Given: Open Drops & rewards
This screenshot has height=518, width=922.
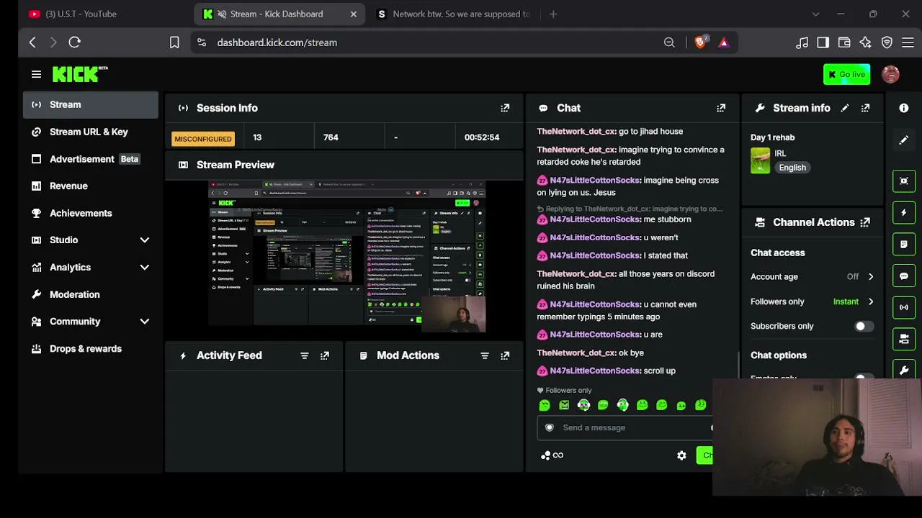Looking at the screenshot, I should 91,349.
